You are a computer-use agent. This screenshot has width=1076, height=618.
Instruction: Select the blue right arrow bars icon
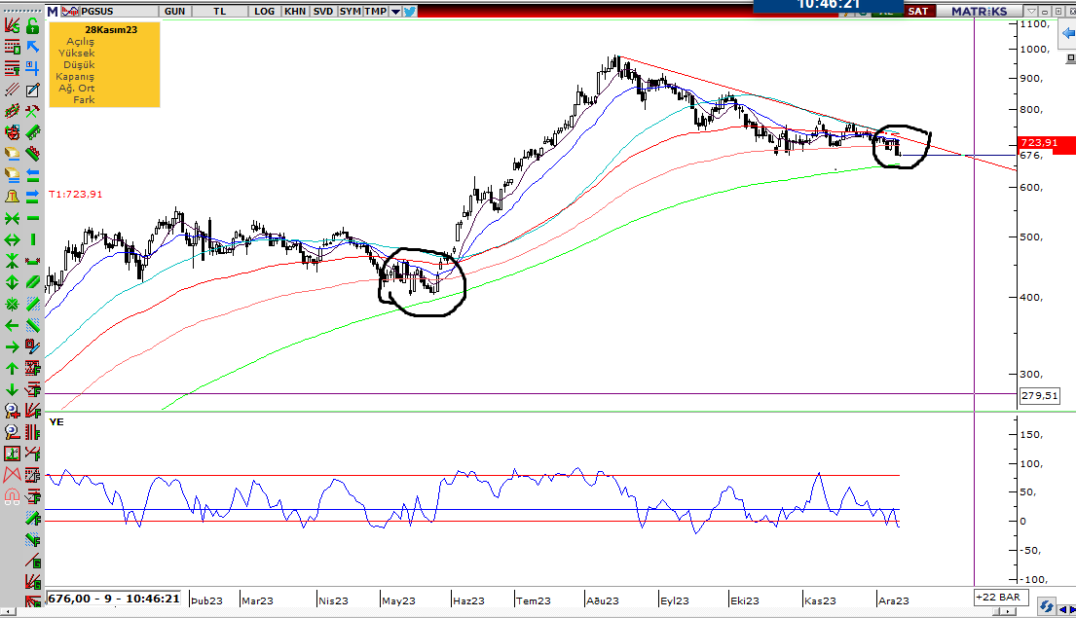tap(32, 197)
